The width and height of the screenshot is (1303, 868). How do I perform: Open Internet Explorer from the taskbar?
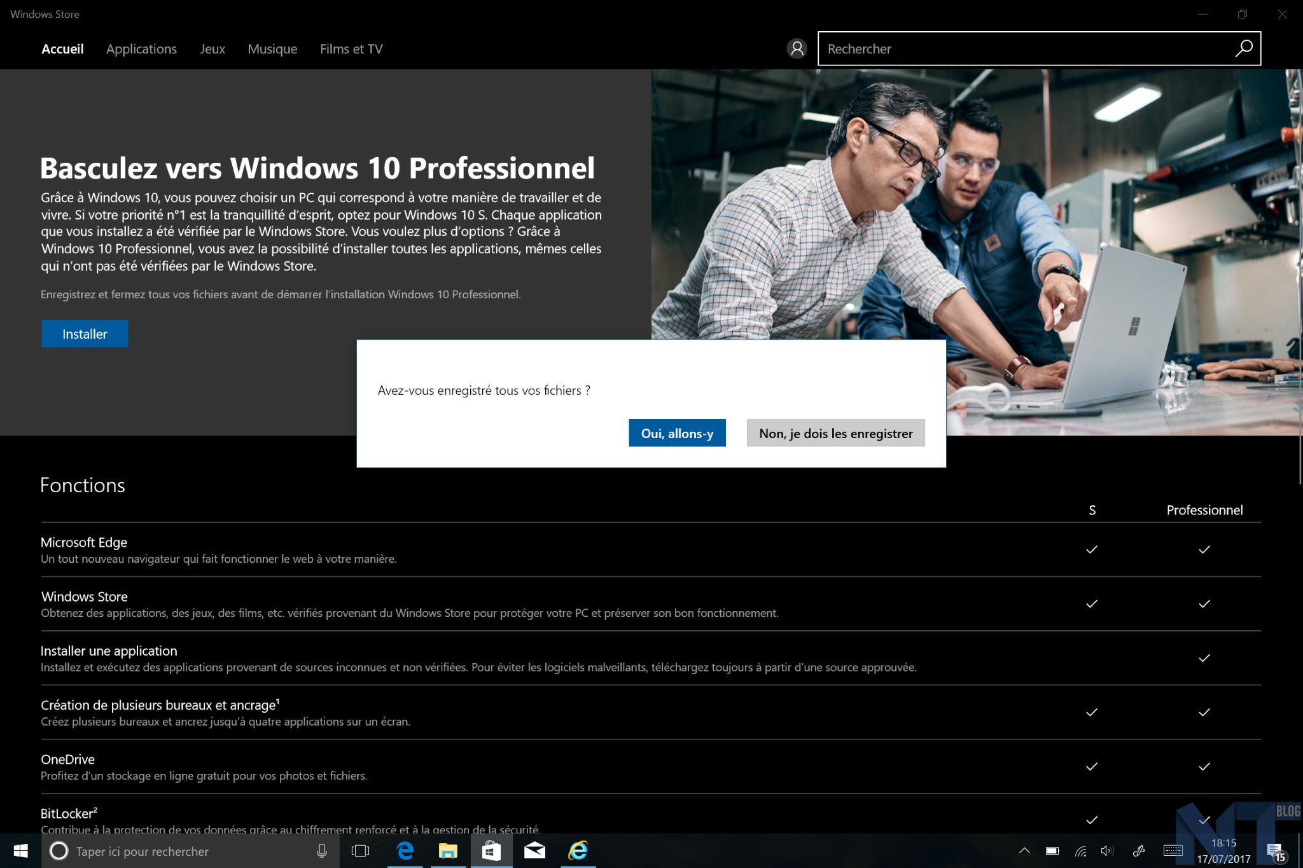(578, 851)
